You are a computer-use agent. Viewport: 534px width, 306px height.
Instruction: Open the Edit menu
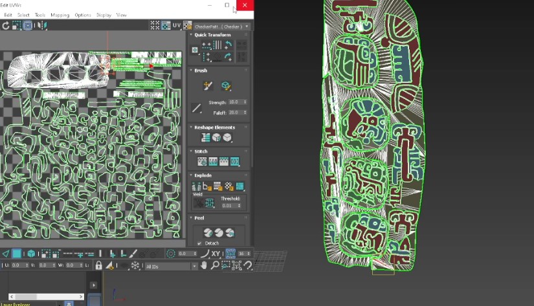(x=8, y=15)
